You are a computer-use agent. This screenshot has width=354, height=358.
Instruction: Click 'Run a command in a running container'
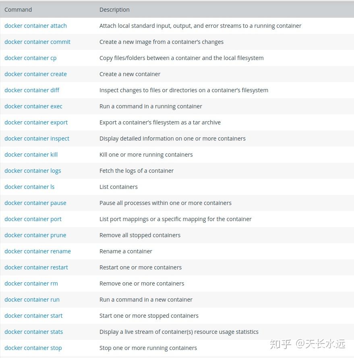tap(151, 106)
